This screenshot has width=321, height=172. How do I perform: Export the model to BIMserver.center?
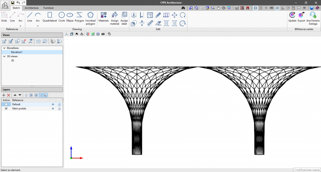[301, 17]
